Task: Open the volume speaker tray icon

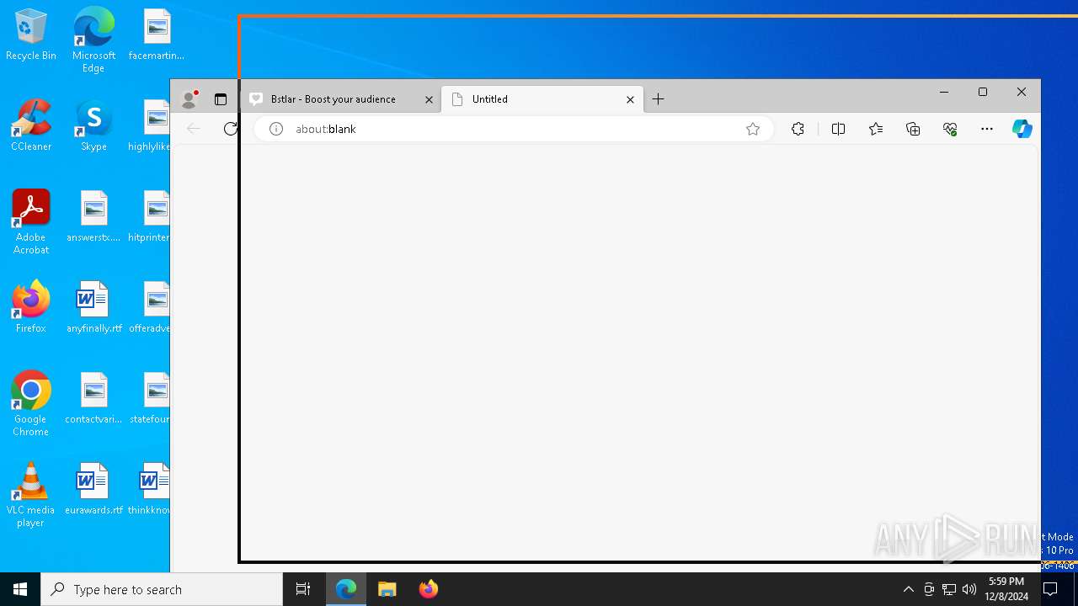Action: pos(969,589)
